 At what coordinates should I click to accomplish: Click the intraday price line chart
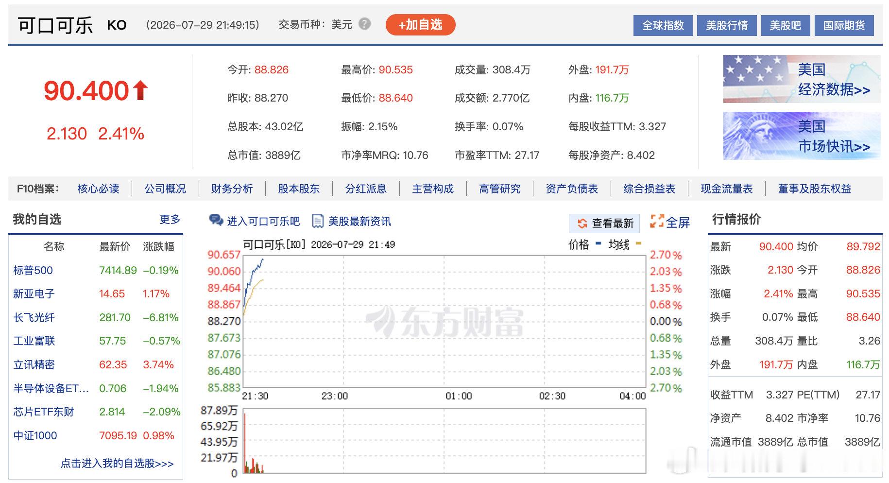[444, 321]
